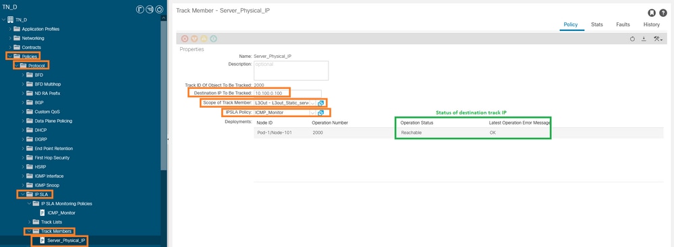Select End Point Retention in the tree
Screen dimensions: 674x247
[x=54, y=148]
